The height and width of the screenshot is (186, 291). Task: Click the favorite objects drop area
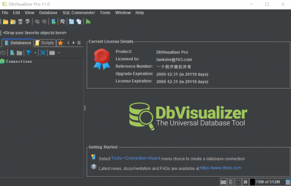click(x=34, y=33)
